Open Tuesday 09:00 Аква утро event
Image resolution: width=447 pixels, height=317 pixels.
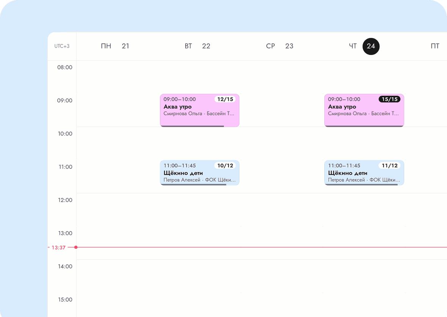point(200,110)
